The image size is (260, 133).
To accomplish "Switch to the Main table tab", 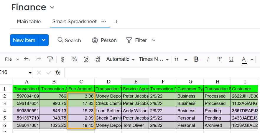I will pyautogui.click(x=29, y=21).
